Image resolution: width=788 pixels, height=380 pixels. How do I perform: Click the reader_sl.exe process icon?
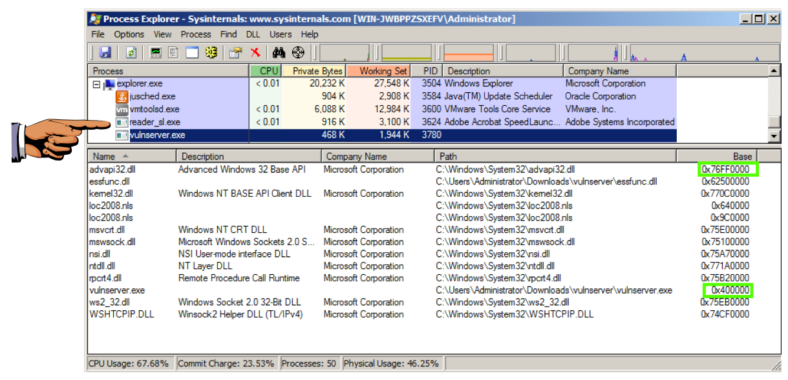pyautogui.click(x=122, y=122)
